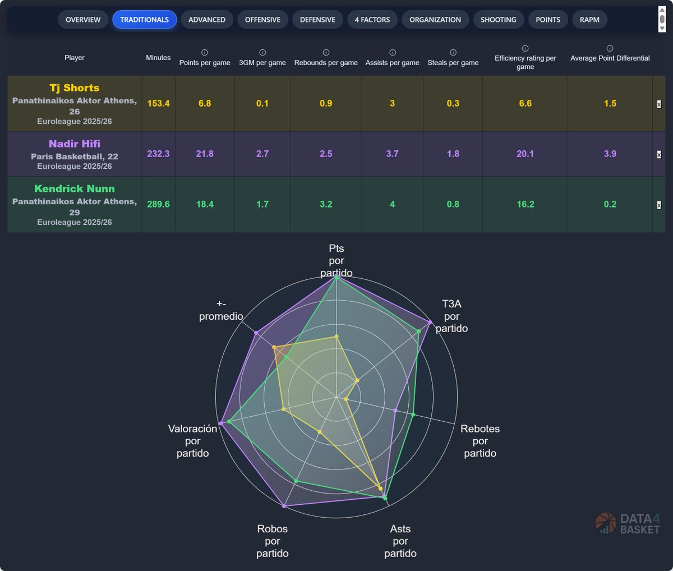Click Paris Basketball, 22 team text

pyautogui.click(x=75, y=156)
